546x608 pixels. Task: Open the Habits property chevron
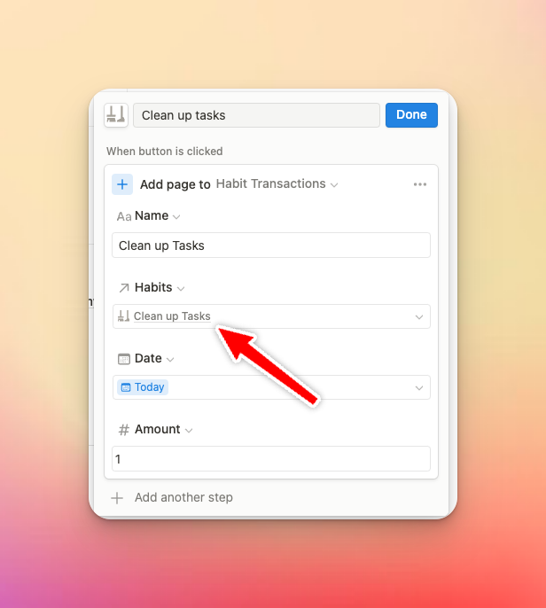click(181, 289)
